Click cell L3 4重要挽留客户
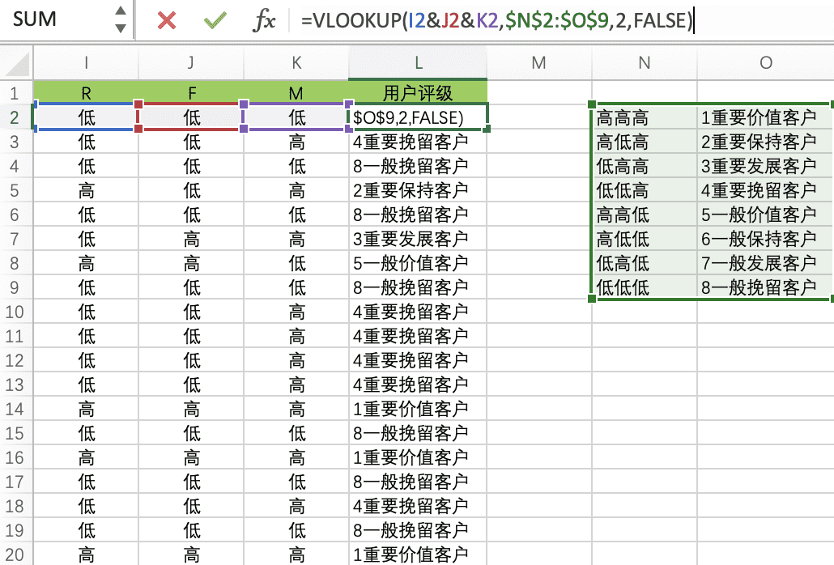The width and height of the screenshot is (834, 565). (418, 142)
